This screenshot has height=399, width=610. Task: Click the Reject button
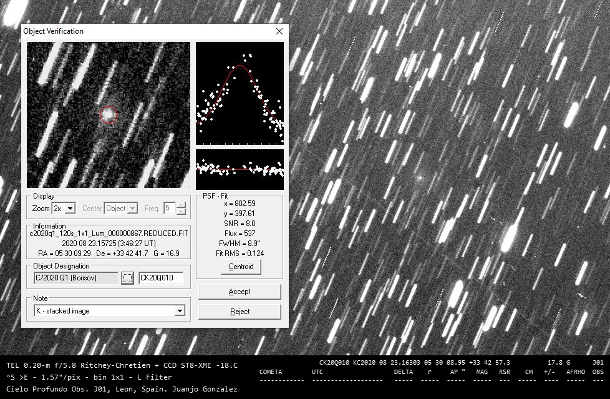[240, 312]
